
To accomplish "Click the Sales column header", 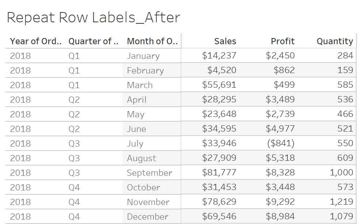I will [225, 41].
